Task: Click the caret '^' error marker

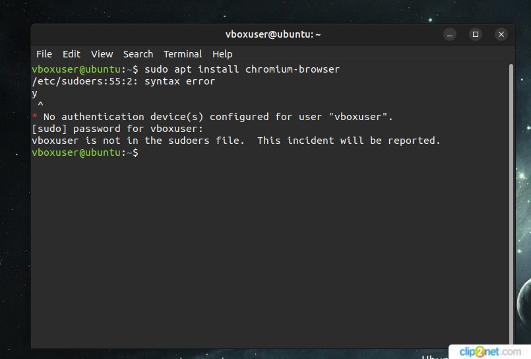Action: 40,104
